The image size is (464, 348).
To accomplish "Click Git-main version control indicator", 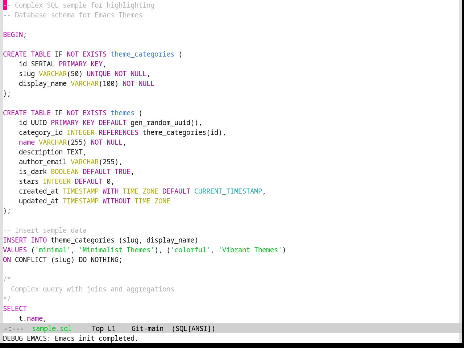I will point(147,328).
